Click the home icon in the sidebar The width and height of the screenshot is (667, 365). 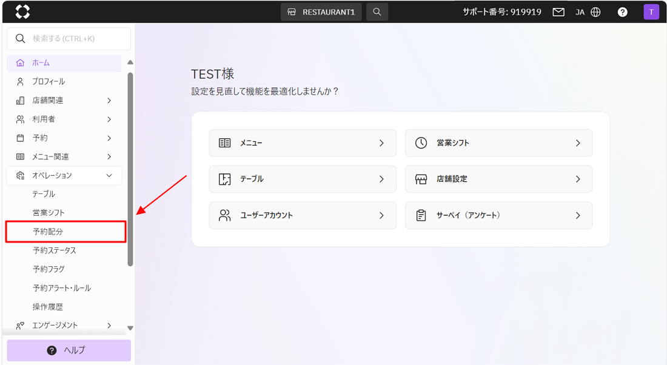pos(20,63)
